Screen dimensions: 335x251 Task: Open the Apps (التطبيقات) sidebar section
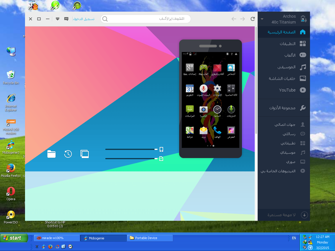284,44
